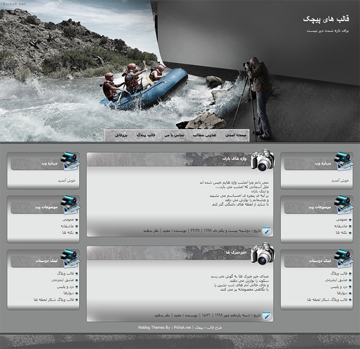Viewport: 360px width, 349px height.
Task: Click the برای تازه شدن دیر نیست subtitle
Action: (x=328, y=31)
